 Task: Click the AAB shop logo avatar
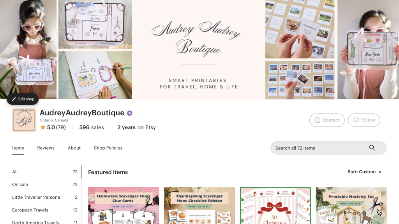coord(24,120)
